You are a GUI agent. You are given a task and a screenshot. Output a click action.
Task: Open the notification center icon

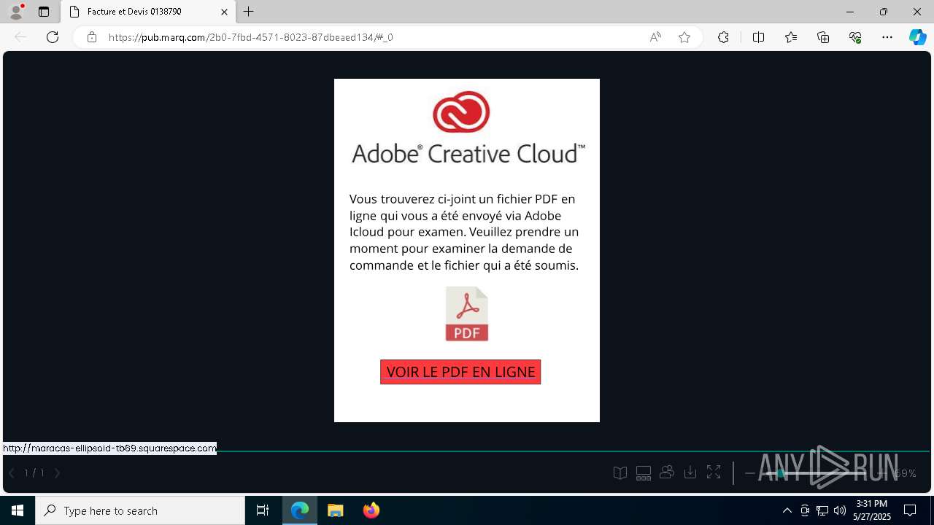pos(910,510)
